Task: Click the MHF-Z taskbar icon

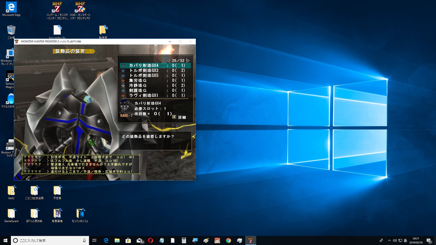Action: (250, 241)
